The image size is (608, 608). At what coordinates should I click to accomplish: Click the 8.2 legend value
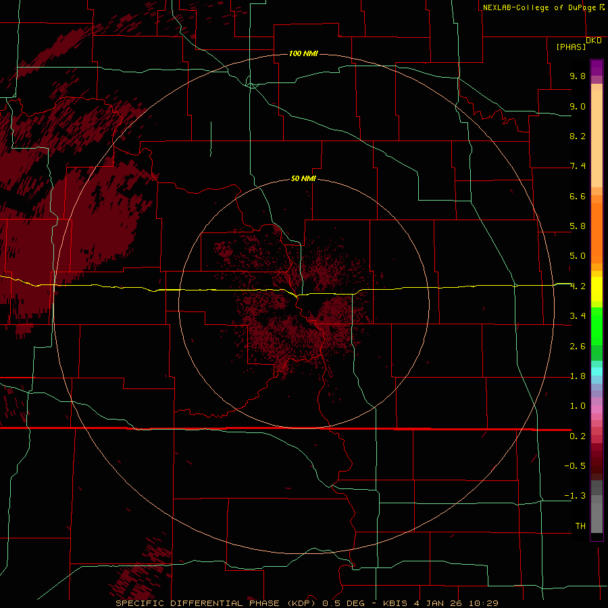click(x=578, y=136)
